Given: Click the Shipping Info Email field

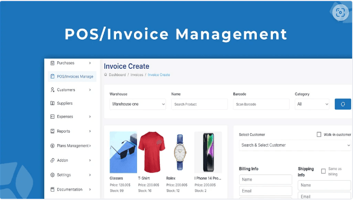Looking at the screenshot, I should (325, 196).
